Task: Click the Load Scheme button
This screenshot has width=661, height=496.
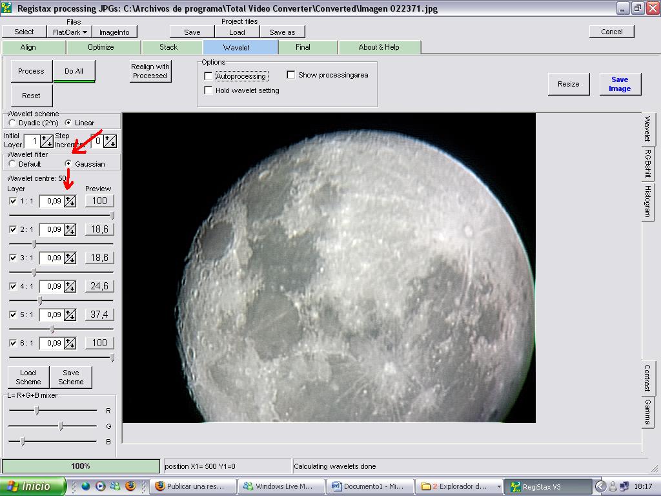Action: pyautogui.click(x=28, y=377)
